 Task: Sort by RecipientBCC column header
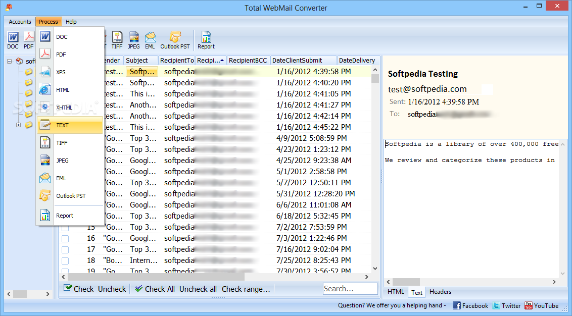(x=249, y=60)
